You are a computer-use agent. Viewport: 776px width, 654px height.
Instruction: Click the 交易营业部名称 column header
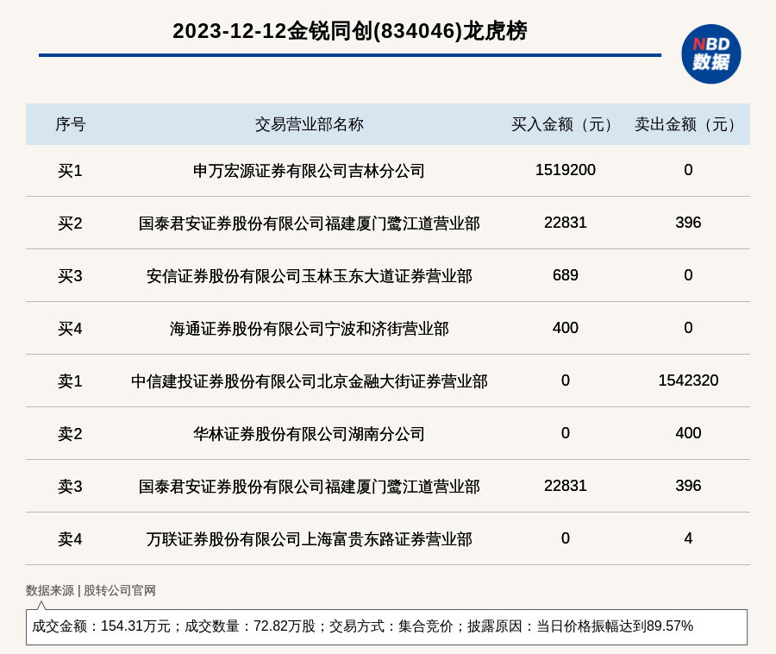click(310, 124)
